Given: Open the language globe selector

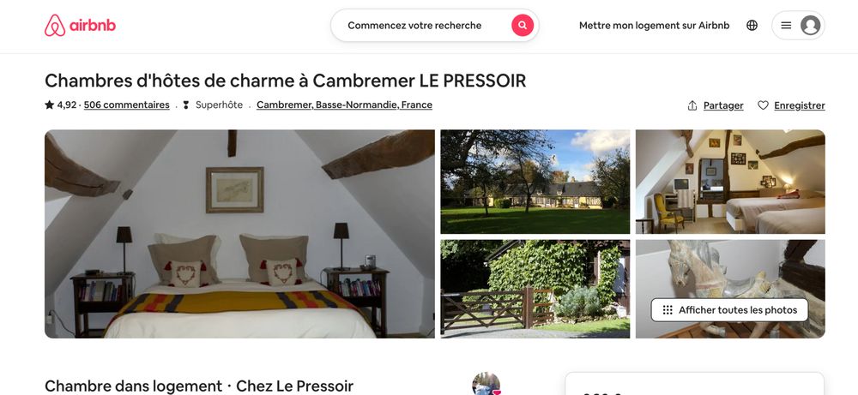Looking at the screenshot, I should (752, 25).
